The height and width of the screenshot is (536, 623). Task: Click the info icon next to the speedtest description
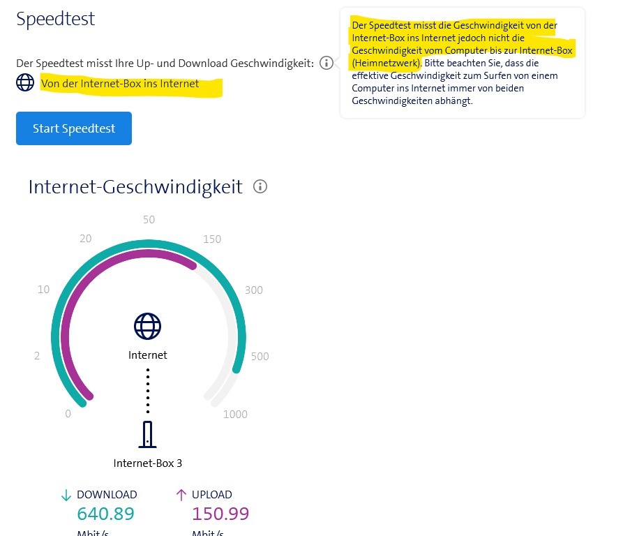click(326, 63)
